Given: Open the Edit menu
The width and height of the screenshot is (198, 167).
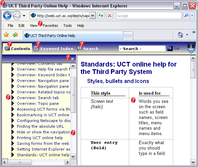Looking at the screenshot, I should [22, 26].
